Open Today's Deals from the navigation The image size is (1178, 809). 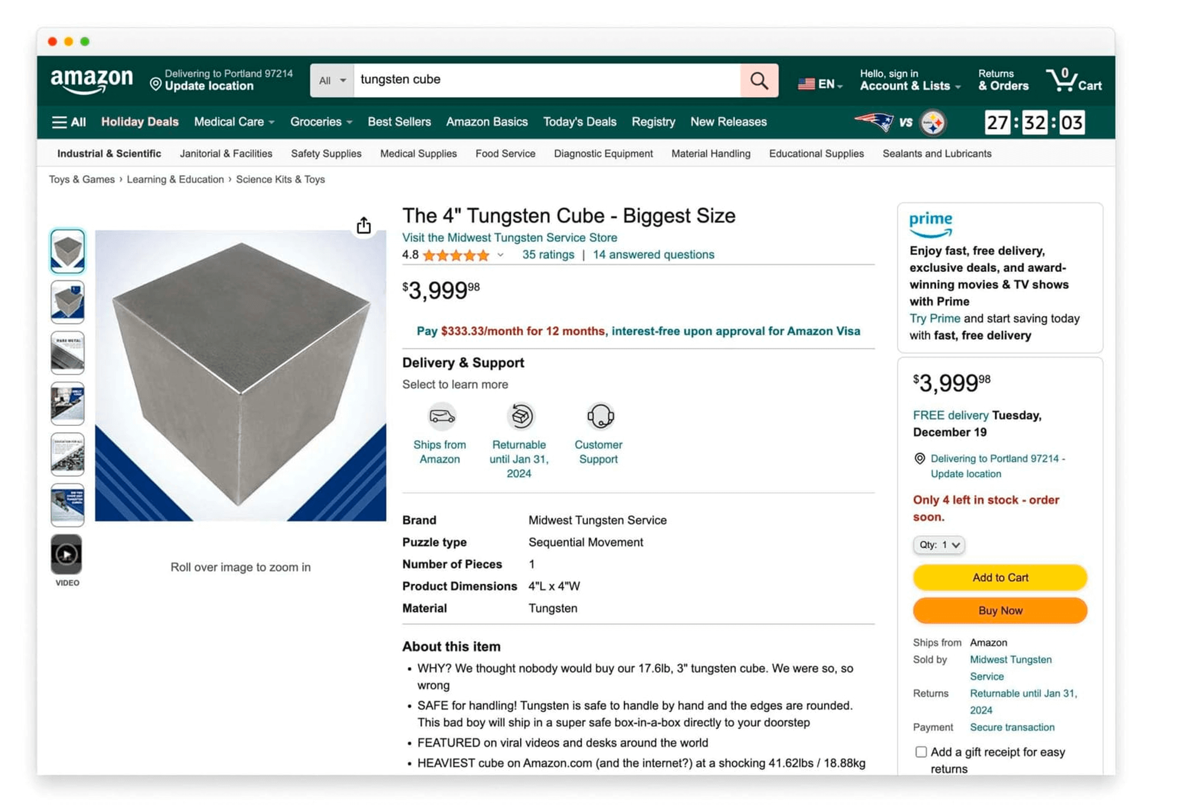[x=580, y=122]
